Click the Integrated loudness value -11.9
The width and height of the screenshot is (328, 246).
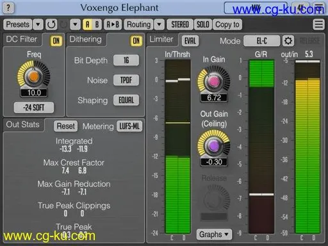(82, 149)
